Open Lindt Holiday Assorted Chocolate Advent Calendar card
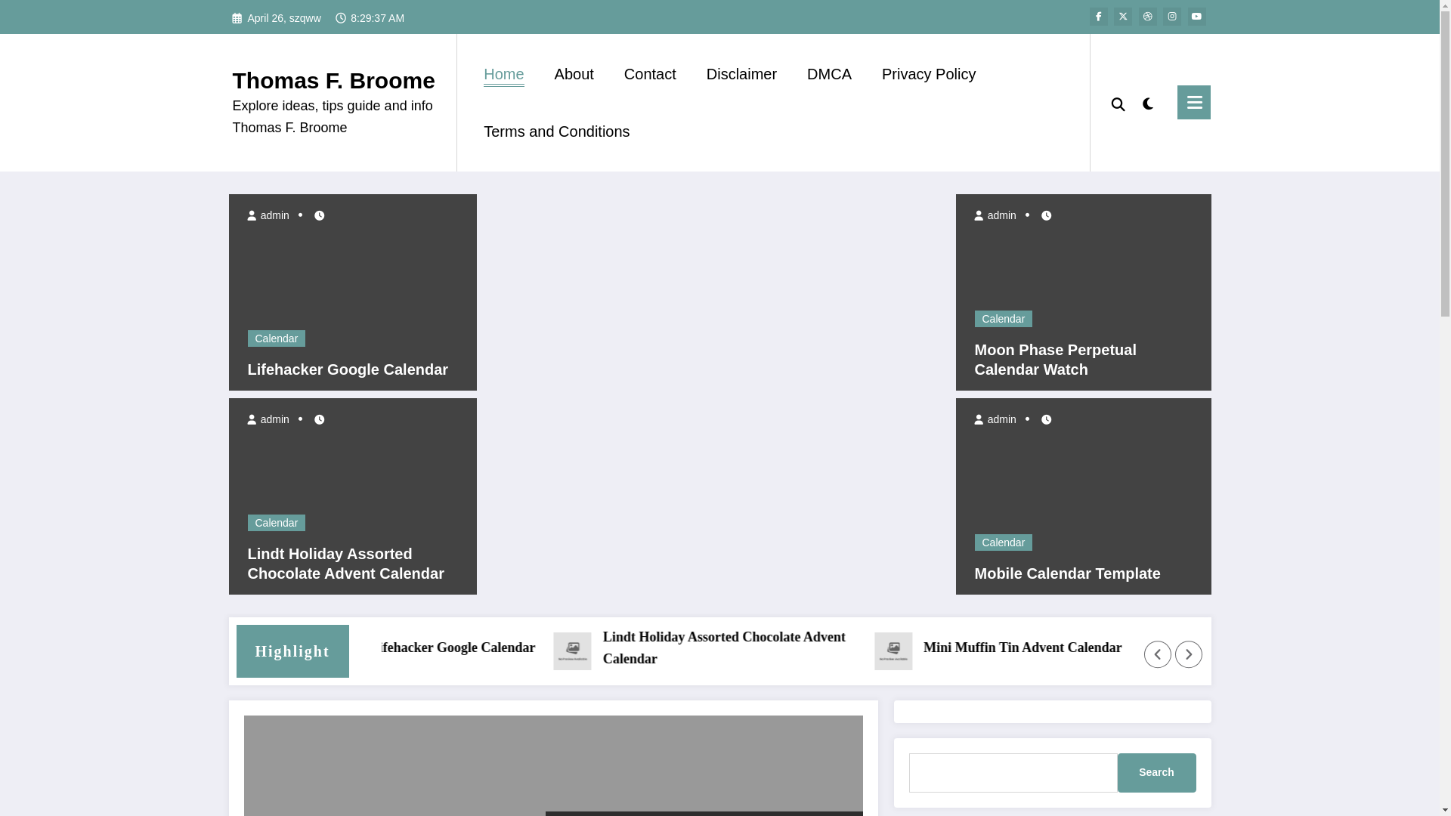 345,564
